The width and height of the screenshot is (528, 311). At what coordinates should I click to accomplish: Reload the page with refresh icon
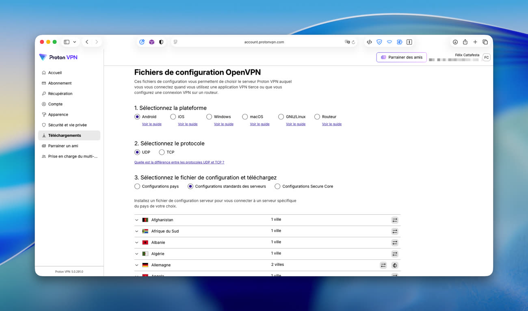coord(353,42)
